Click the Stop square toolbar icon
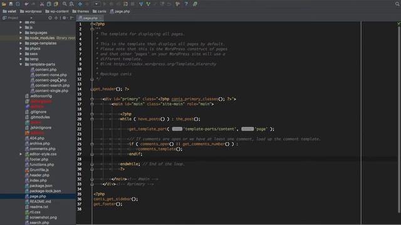The height and width of the screenshot is (225, 401). [132, 4]
